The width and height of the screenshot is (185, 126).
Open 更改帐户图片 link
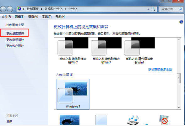(15, 46)
